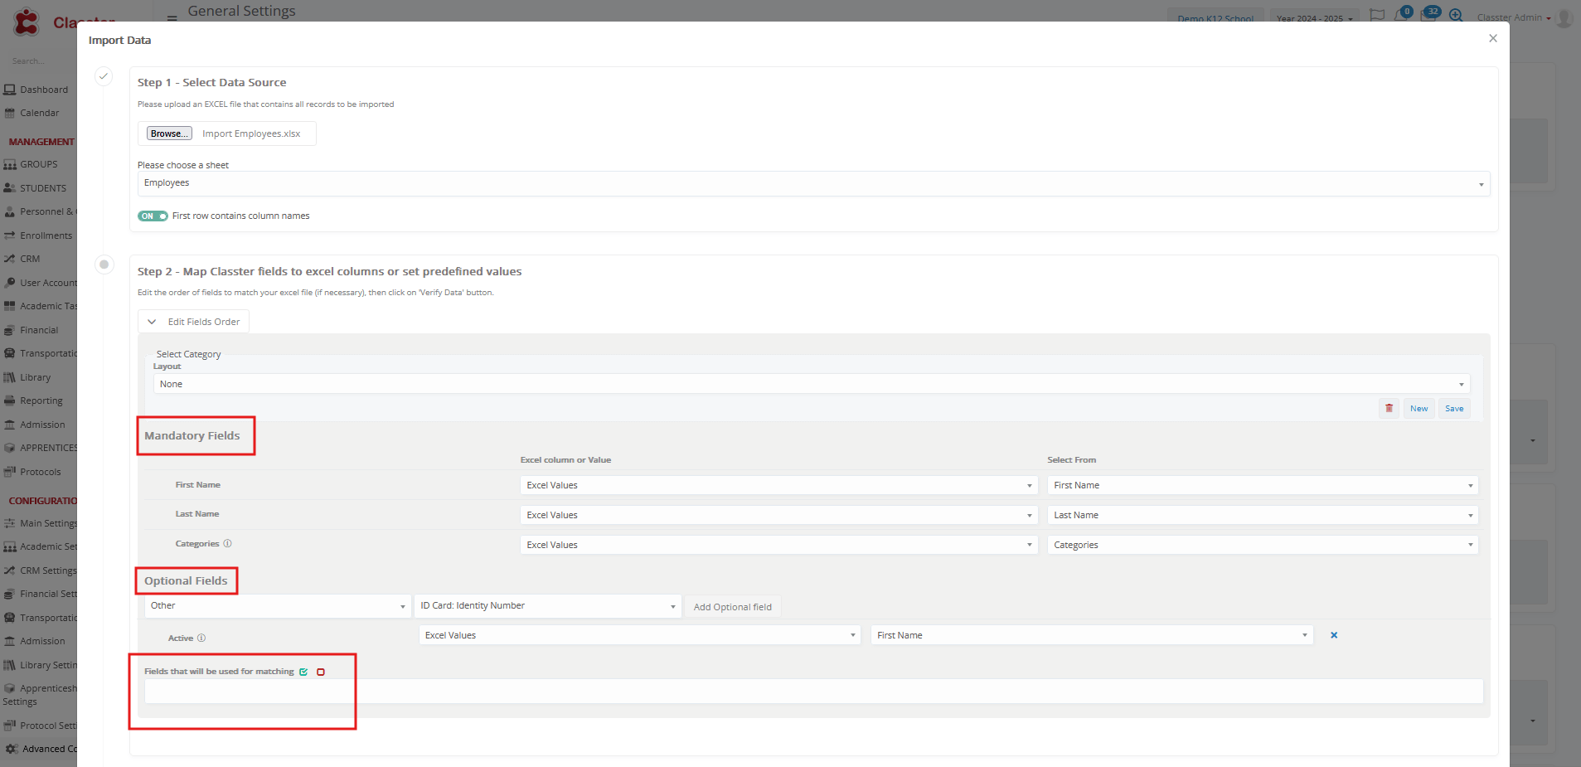The height and width of the screenshot is (767, 1581).
Task: Click the matching fields input box
Action: coord(812,692)
